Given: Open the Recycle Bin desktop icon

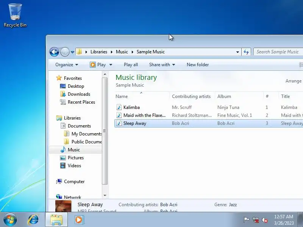Looking at the screenshot, I should point(15,16).
